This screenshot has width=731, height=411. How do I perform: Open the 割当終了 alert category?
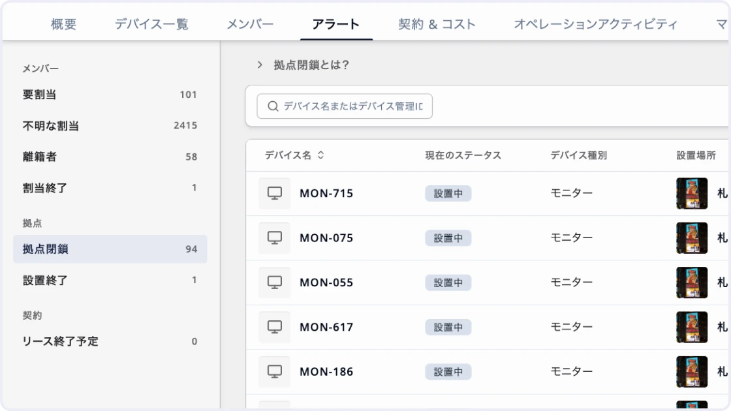pyautogui.click(x=110, y=188)
